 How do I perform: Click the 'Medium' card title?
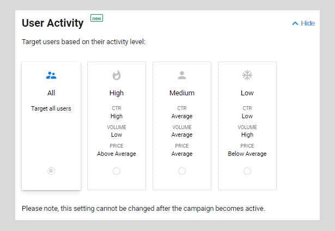[x=182, y=93]
